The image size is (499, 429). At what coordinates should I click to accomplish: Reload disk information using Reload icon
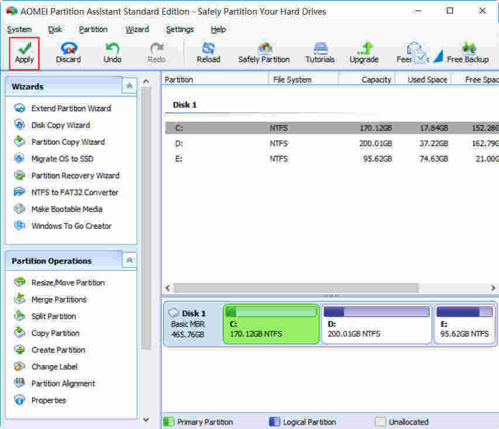[x=208, y=53]
